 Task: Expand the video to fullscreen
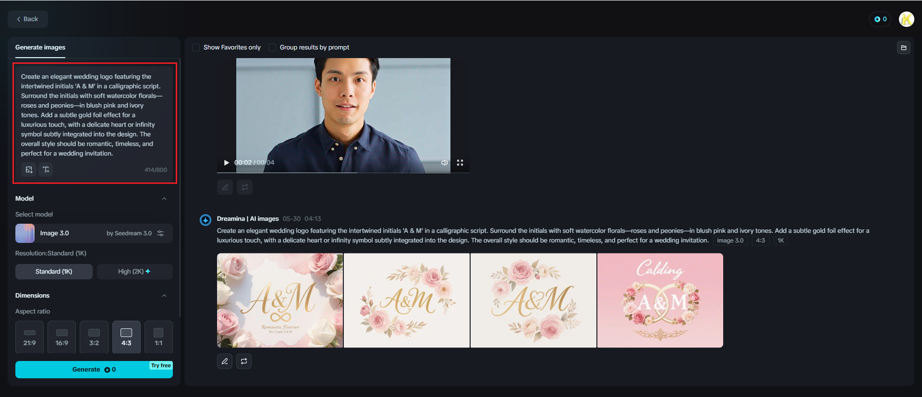pyautogui.click(x=460, y=163)
